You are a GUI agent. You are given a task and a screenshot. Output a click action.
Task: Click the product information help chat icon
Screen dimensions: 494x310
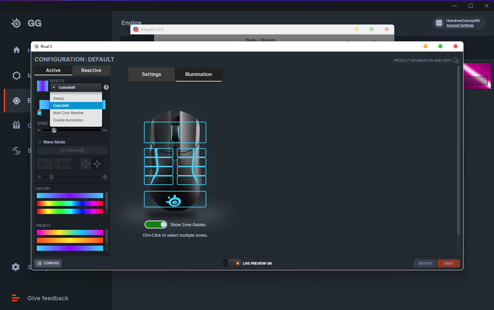click(x=456, y=61)
